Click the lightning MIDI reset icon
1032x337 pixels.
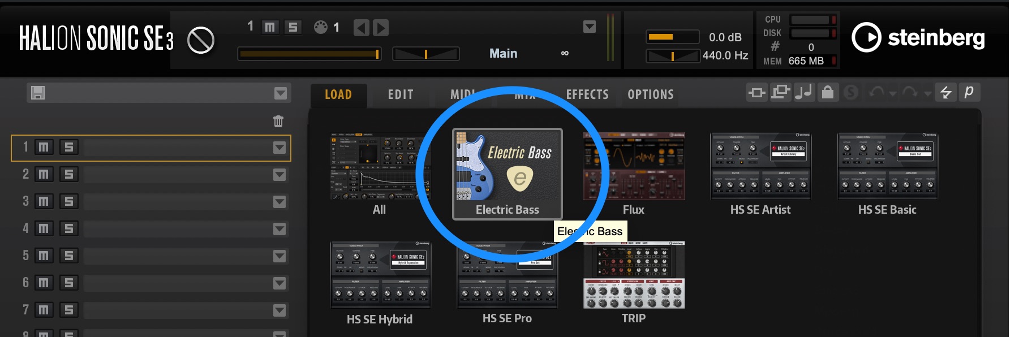(945, 92)
